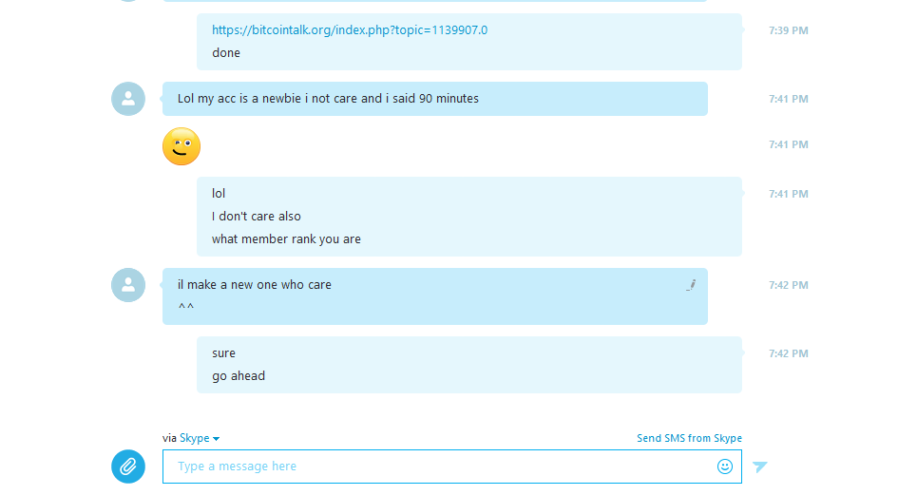The width and height of the screenshot is (898, 495).
Task: Click the 'done' text in message bubble
Action: pos(226,53)
